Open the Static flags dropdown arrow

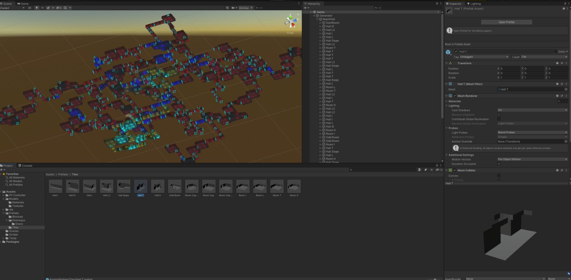(567, 52)
